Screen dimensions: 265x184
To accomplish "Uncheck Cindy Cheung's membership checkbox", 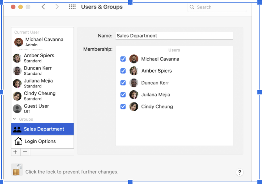I will [x=123, y=107].
